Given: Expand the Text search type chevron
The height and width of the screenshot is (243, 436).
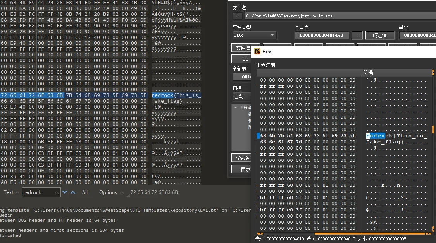Looking at the screenshot, I should [17, 192].
